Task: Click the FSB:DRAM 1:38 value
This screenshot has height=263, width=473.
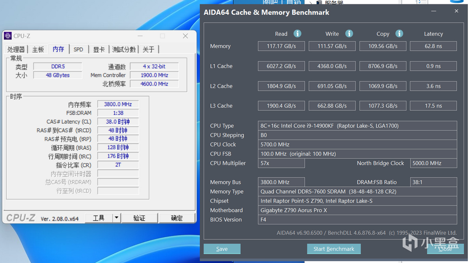Action: [x=118, y=113]
